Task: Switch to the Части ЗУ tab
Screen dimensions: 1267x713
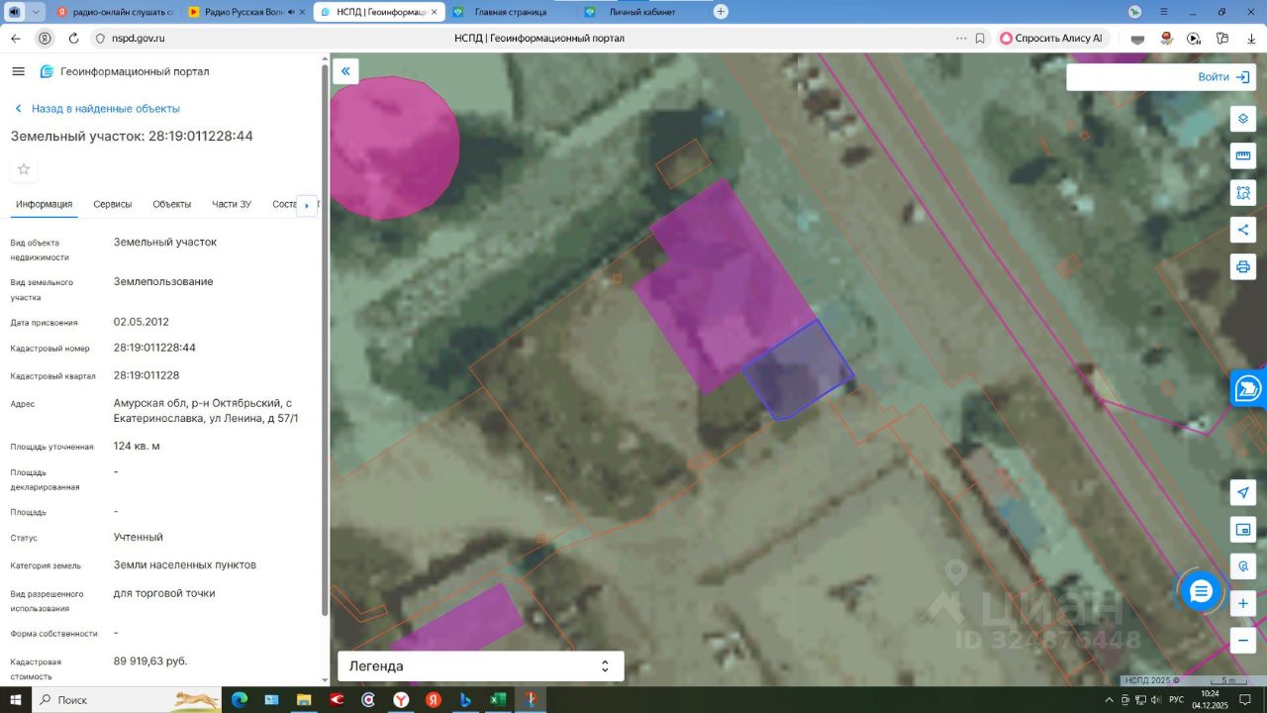Action: coord(232,204)
